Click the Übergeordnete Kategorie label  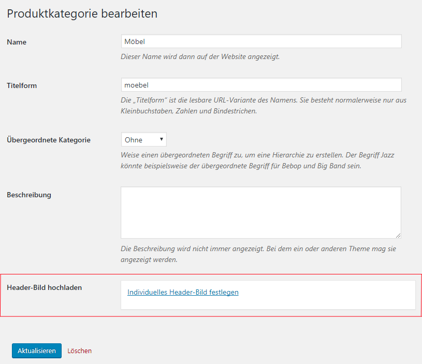point(49,140)
